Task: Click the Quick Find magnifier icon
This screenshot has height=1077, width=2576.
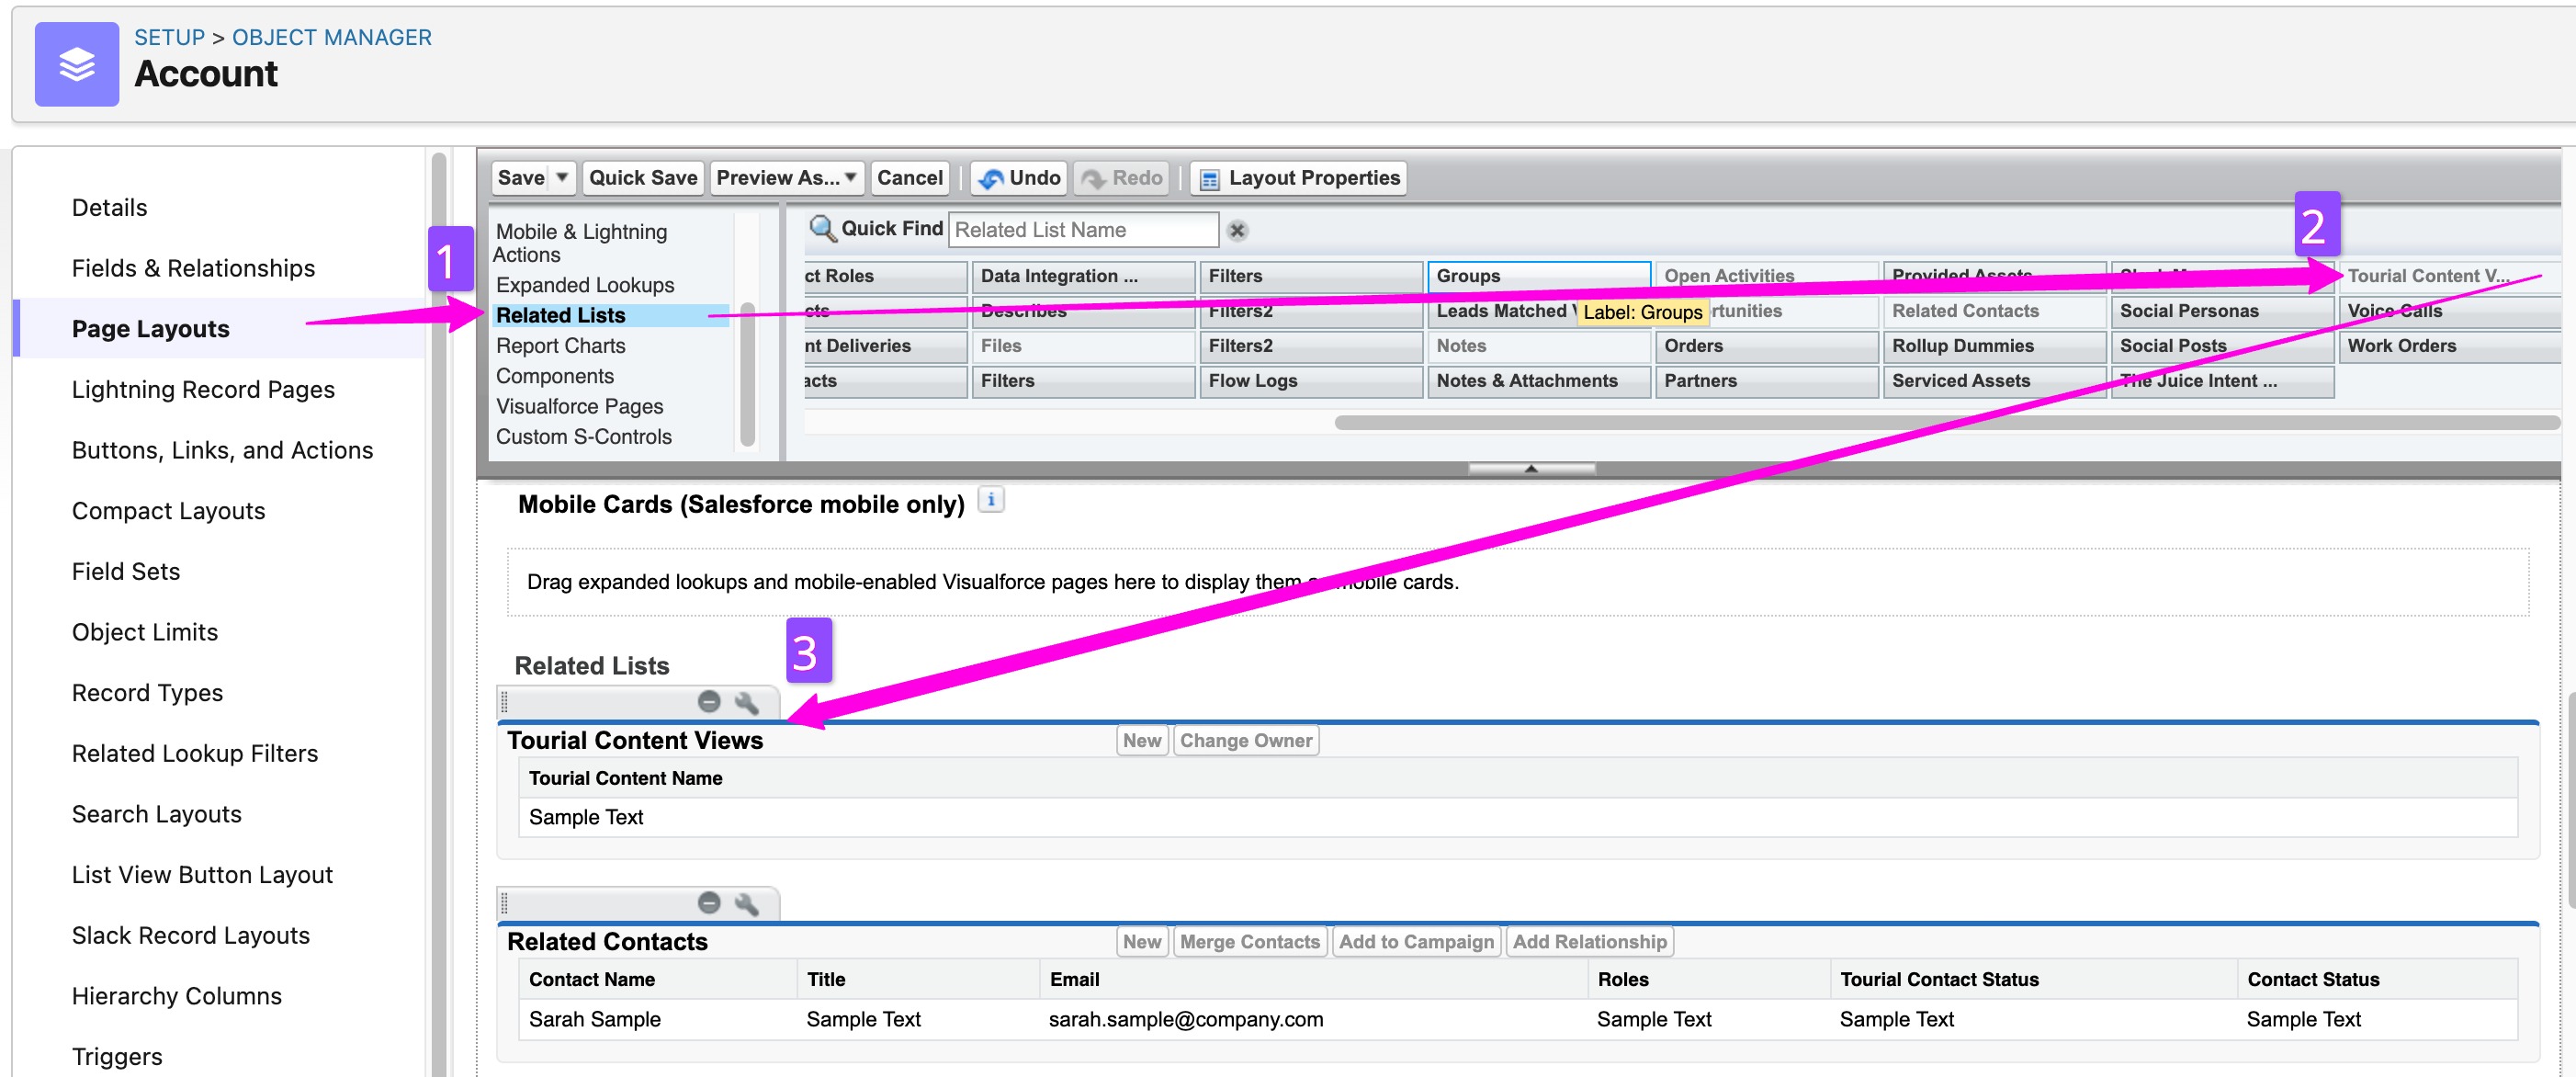Action: point(821,229)
